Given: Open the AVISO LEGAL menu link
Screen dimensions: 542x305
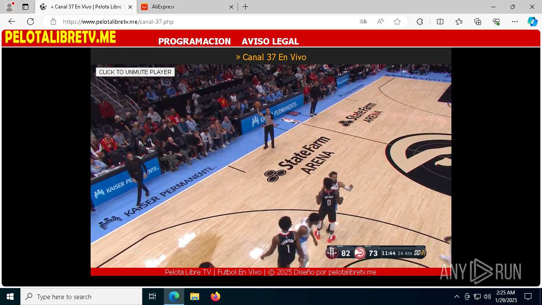Looking at the screenshot, I should click(x=270, y=42).
